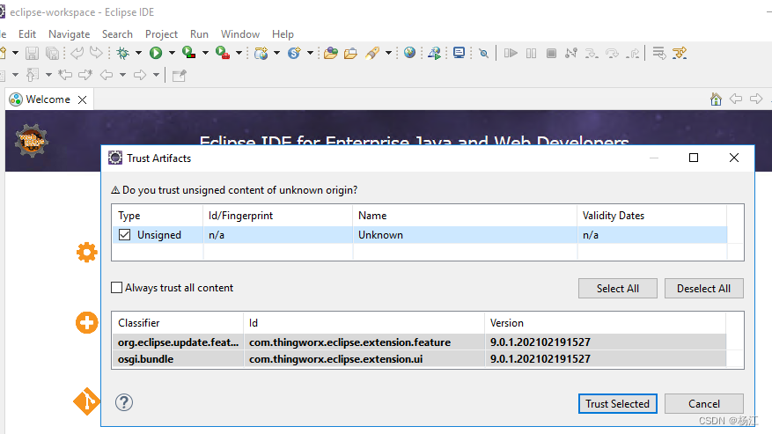Click the Step Into icon

(592, 53)
